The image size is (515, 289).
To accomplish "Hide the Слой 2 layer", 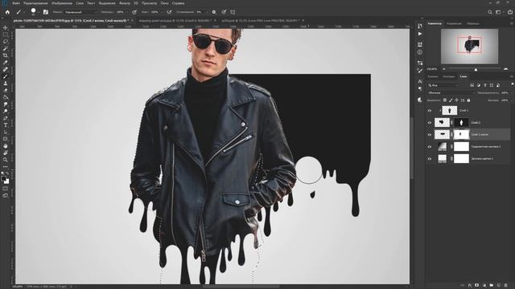I will (429, 123).
